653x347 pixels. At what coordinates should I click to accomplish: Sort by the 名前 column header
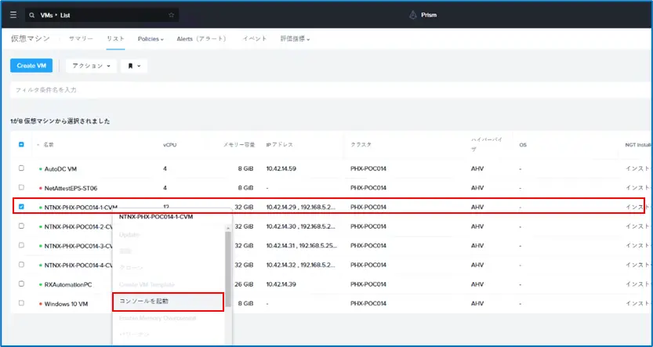[x=49, y=145]
